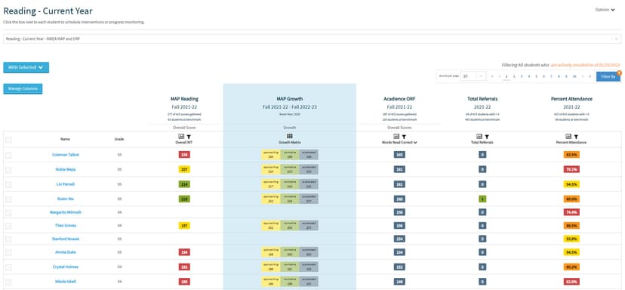The image size is (625, 290).
Task: Jump to the last results page arrow
Action: point(590,76)
